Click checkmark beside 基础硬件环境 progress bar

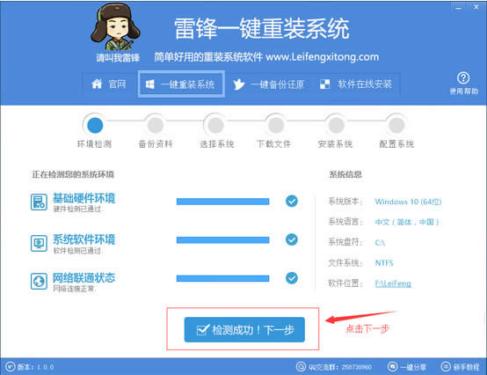[291, 202]
